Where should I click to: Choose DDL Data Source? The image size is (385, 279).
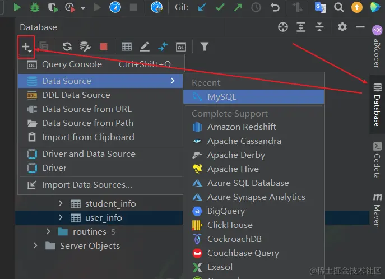pos(100,95)
